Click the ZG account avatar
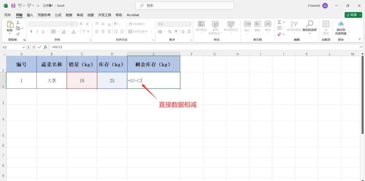 tap(325, 5)
